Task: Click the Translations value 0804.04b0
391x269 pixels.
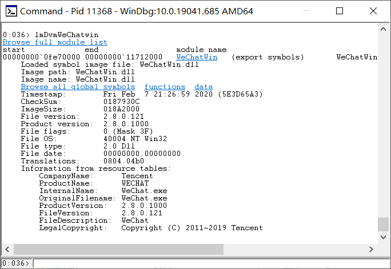Action: 123,161
